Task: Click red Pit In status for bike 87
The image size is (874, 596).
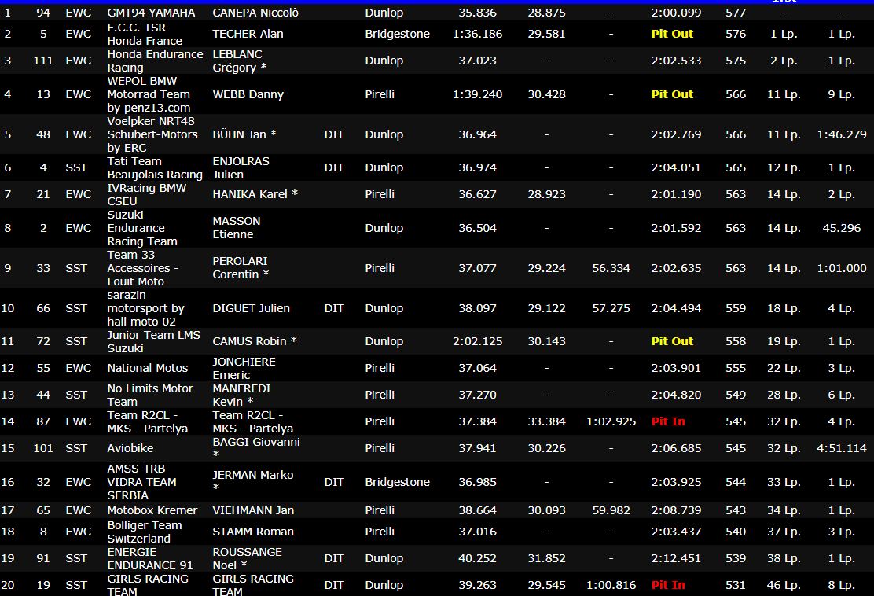Action: (668, 421)
